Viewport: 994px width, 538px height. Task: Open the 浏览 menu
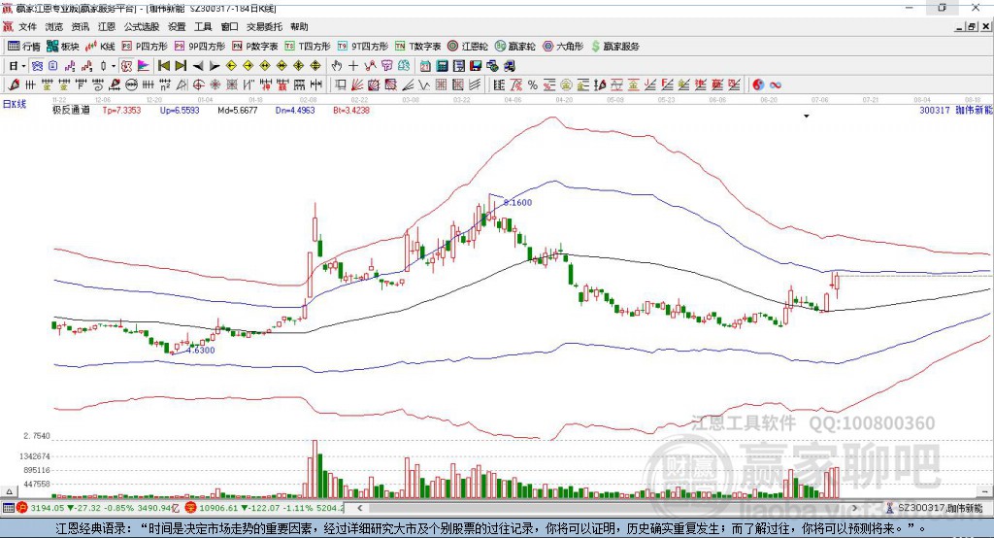pyautogui.click(x=54, y=26)
